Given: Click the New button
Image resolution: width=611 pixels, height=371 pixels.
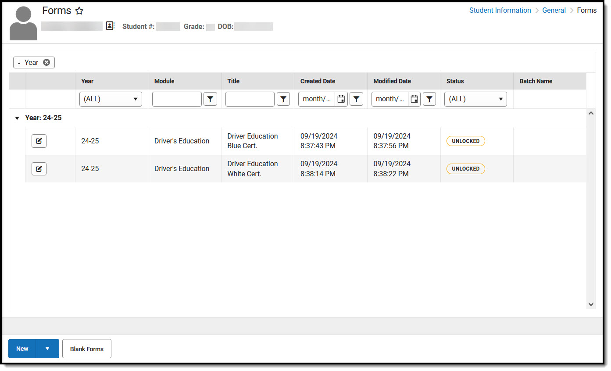Looking at the screenshot, I should coord(22,349).
